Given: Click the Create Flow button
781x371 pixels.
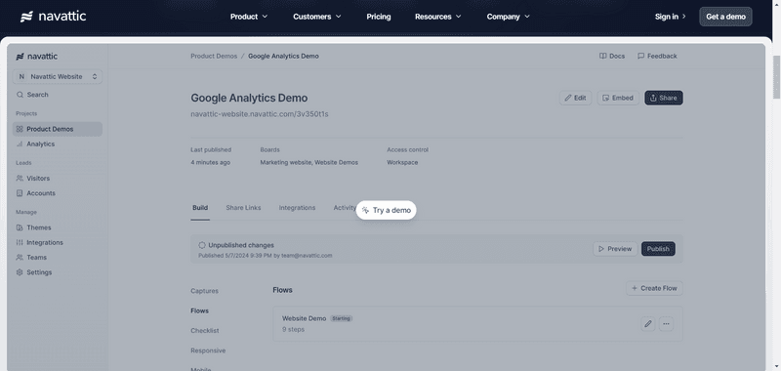Looking at the screenshot, I should pos(654,288).
